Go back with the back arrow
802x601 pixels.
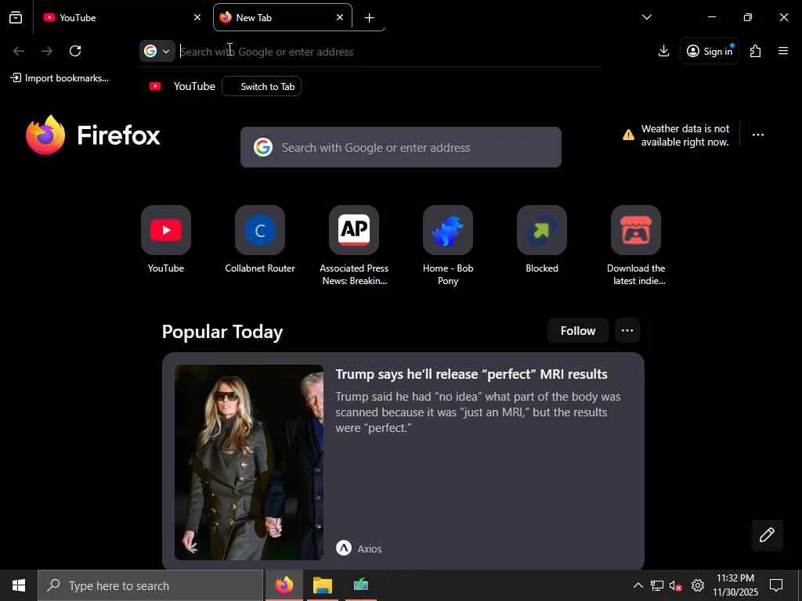point(19,51)
